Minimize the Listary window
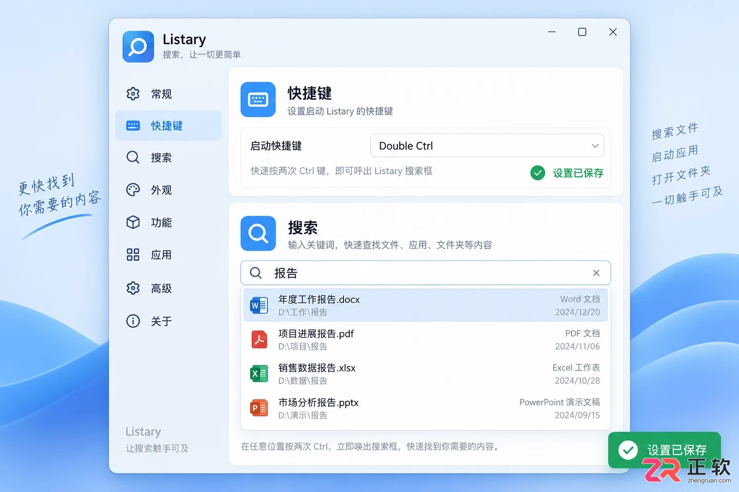The height and width of the screenshot is (492, 739). (552, 32)
